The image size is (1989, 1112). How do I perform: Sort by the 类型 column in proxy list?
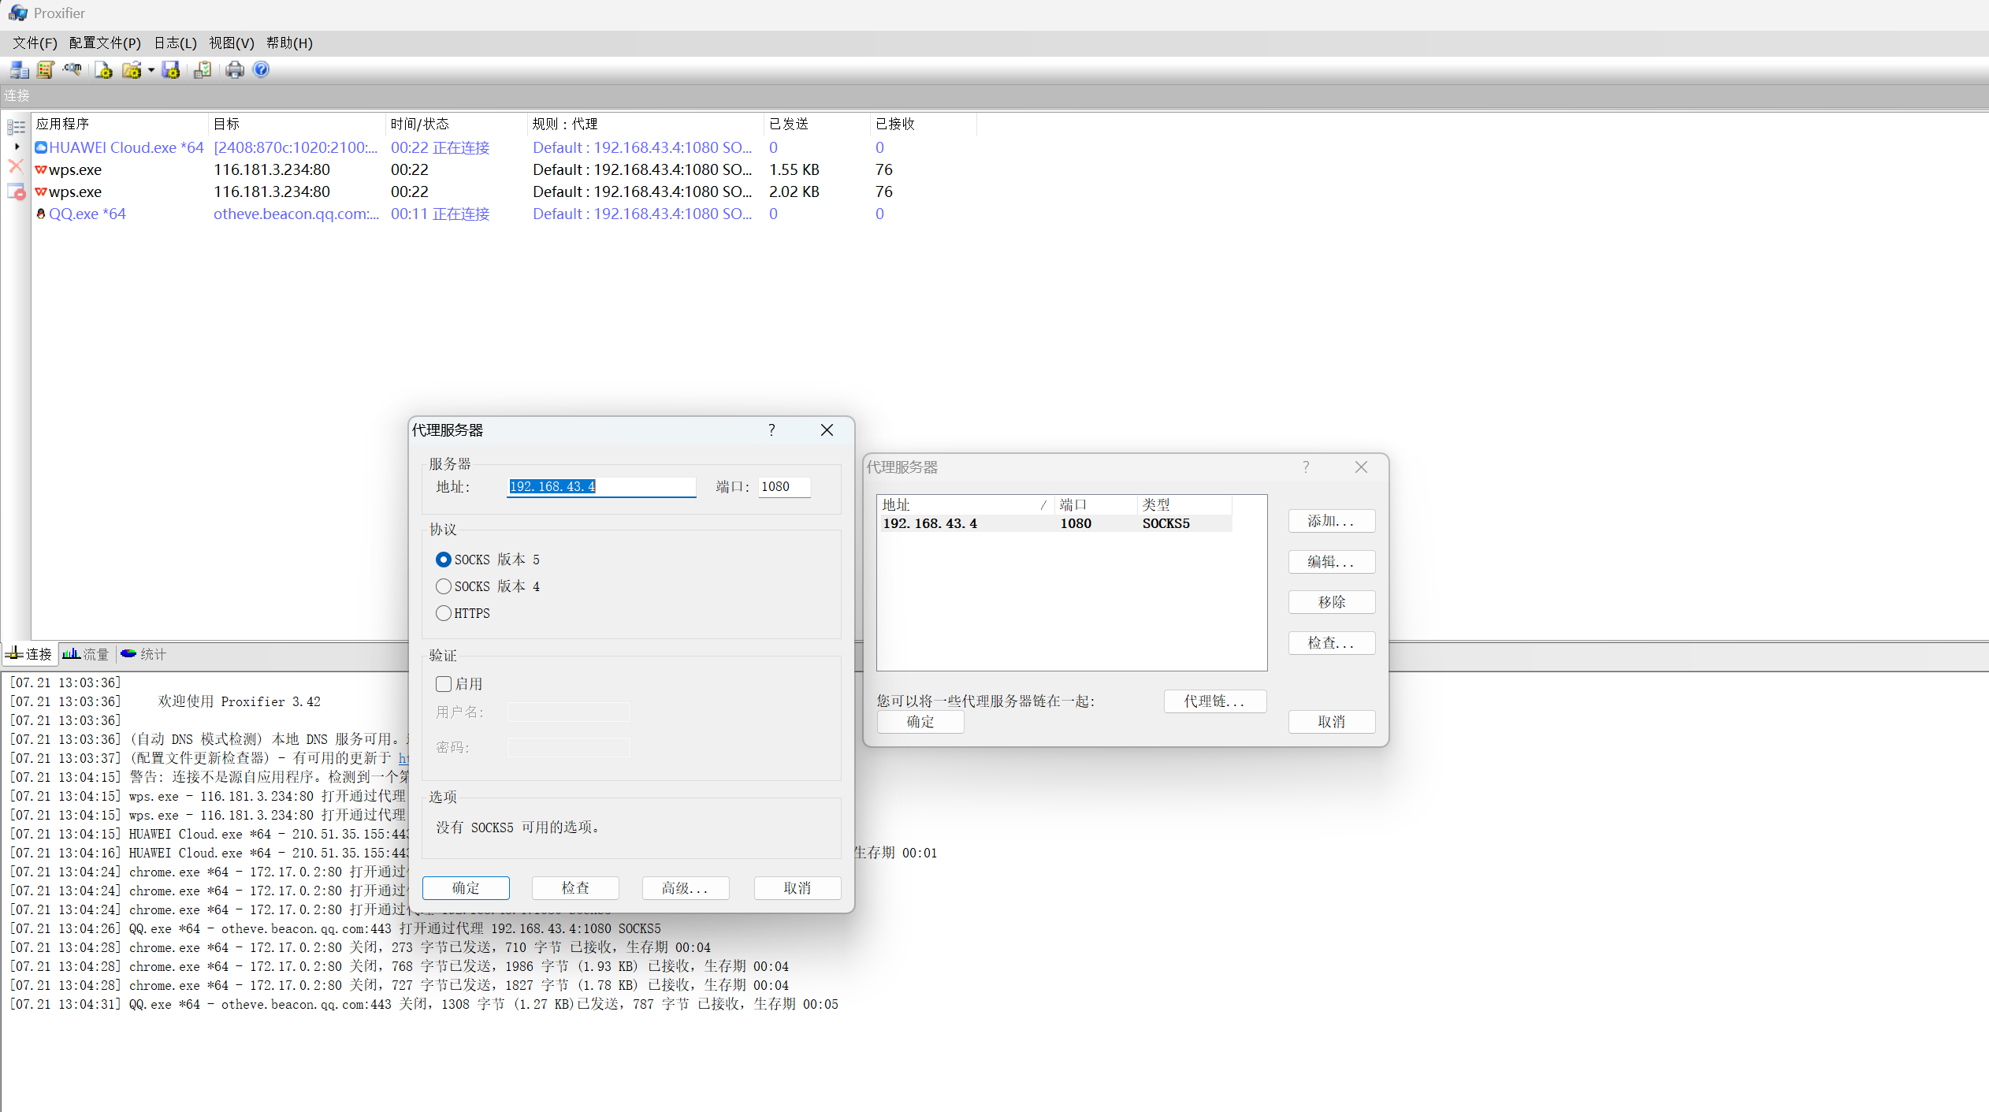[1184, 505]
